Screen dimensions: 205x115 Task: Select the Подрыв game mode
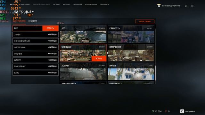[x=36, y=54]
